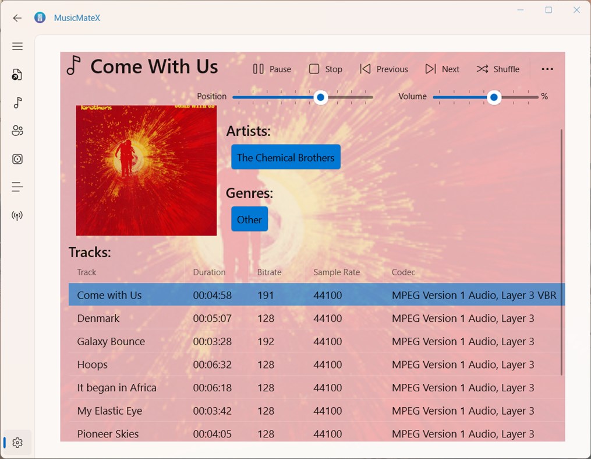This screenshot has width=591, height=459.
Task: Open the artists section from the sidebar
Action: 17,131
